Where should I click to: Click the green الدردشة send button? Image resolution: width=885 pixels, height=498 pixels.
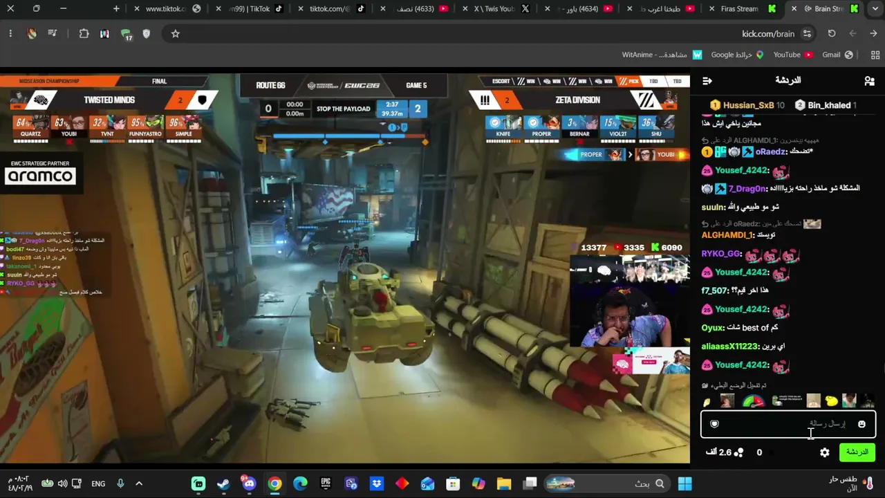857,452
